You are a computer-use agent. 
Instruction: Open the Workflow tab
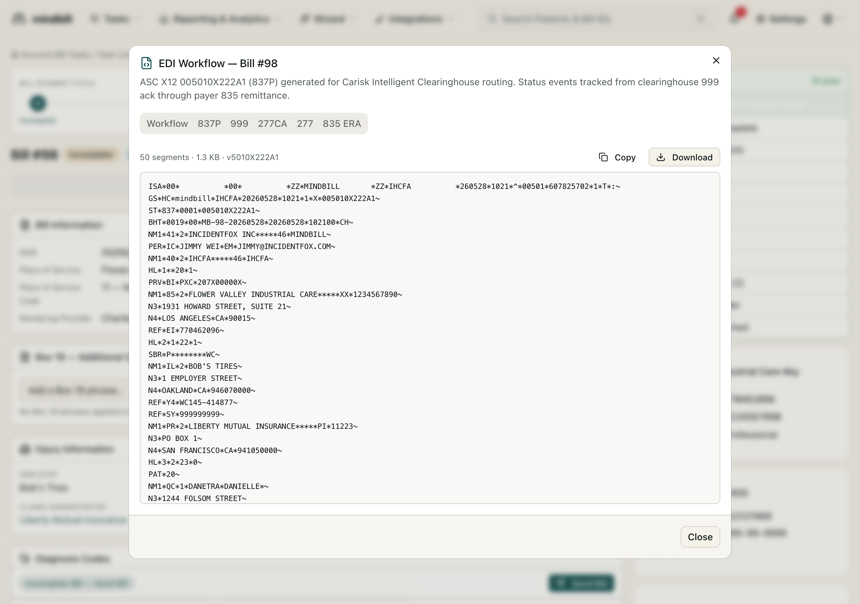(167, 123)
